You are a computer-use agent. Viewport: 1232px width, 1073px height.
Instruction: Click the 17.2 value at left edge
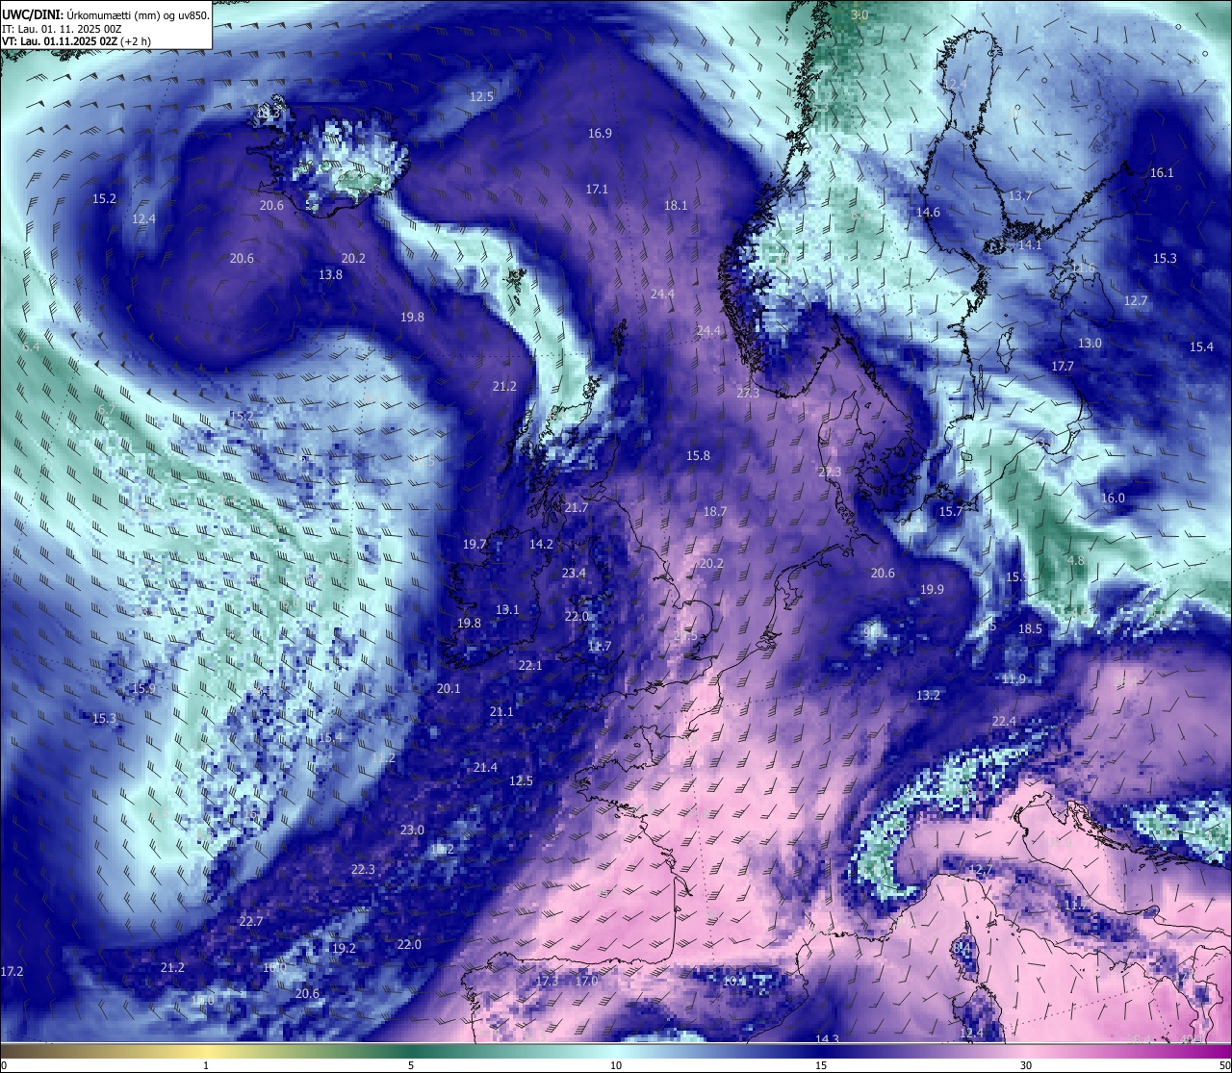coord(12,972)
